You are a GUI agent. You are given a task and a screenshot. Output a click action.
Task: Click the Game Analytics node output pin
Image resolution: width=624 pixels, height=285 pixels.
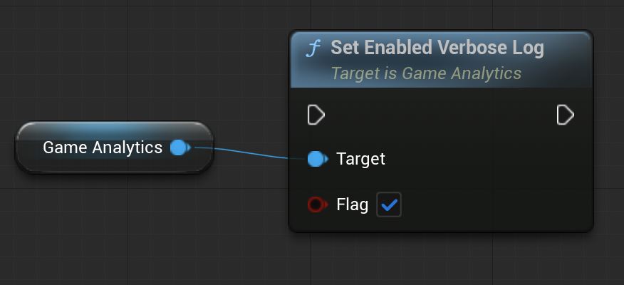[180, 147]
